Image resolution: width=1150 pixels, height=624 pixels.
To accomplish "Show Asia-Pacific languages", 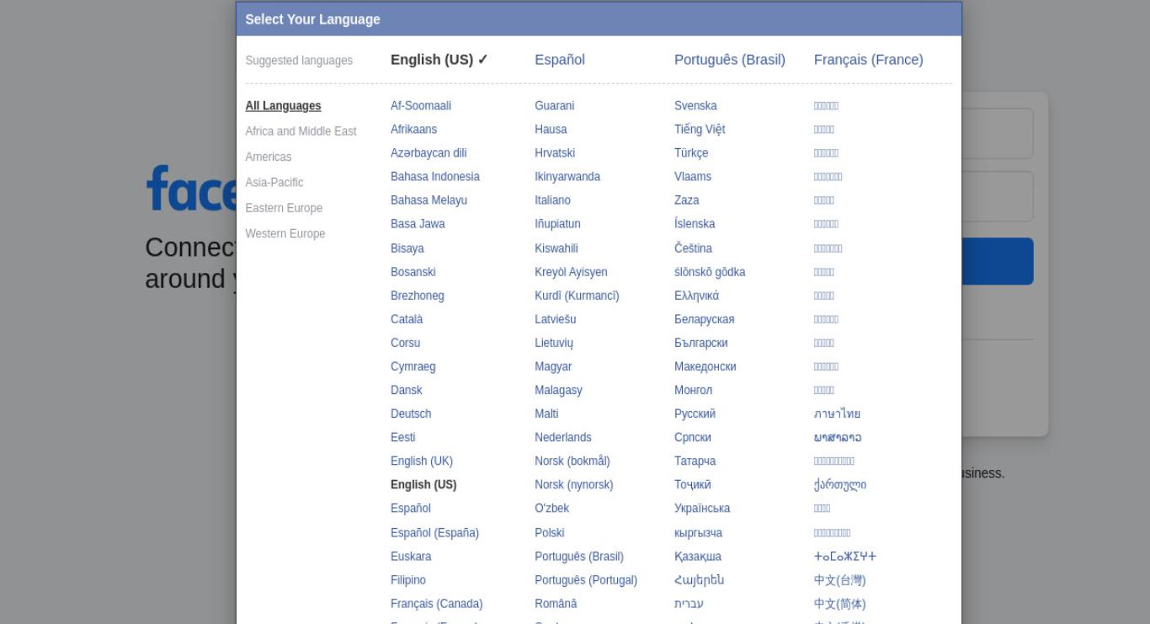I will 274,183.
